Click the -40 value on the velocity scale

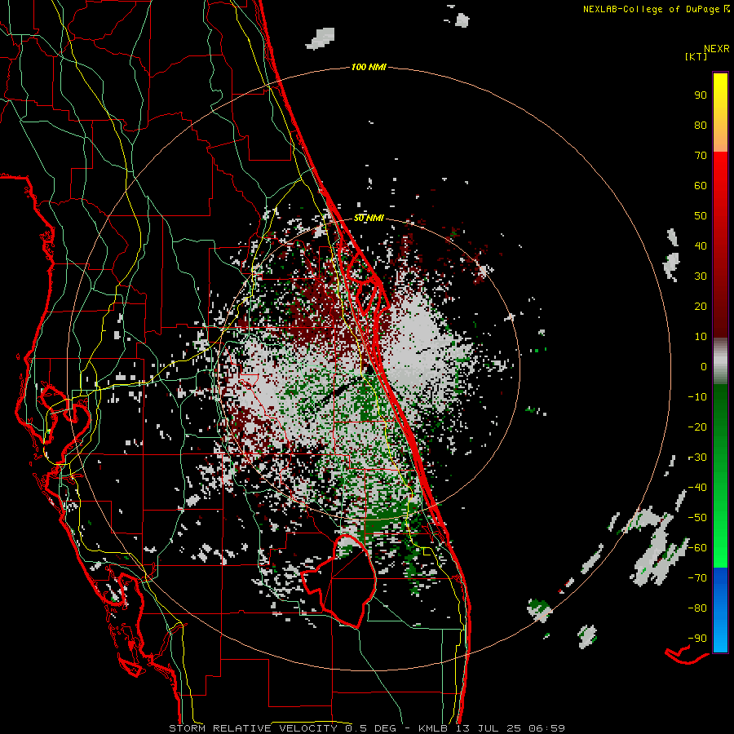pyautogui.click(x=697, y=488)
